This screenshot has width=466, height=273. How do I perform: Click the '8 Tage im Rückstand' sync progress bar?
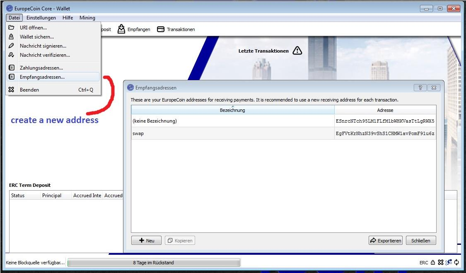(154, 262)
